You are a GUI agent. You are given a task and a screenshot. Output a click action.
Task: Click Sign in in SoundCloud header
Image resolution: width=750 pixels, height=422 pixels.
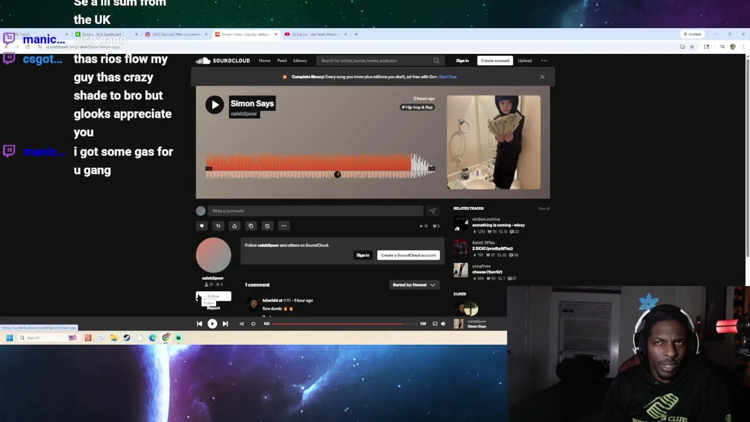(x=462, y=60)
